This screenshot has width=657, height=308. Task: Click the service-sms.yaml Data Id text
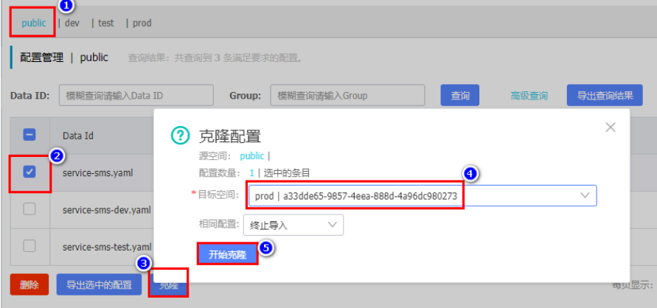click(x=97, y=173)
